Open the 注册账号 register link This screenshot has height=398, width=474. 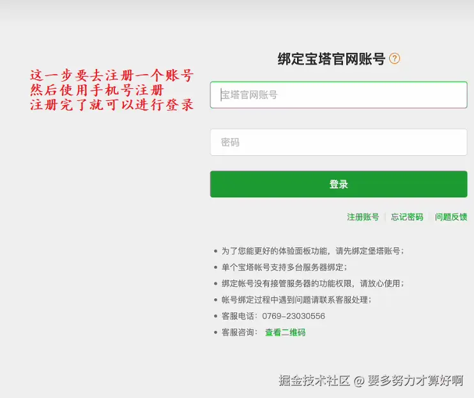coord(363,217)
